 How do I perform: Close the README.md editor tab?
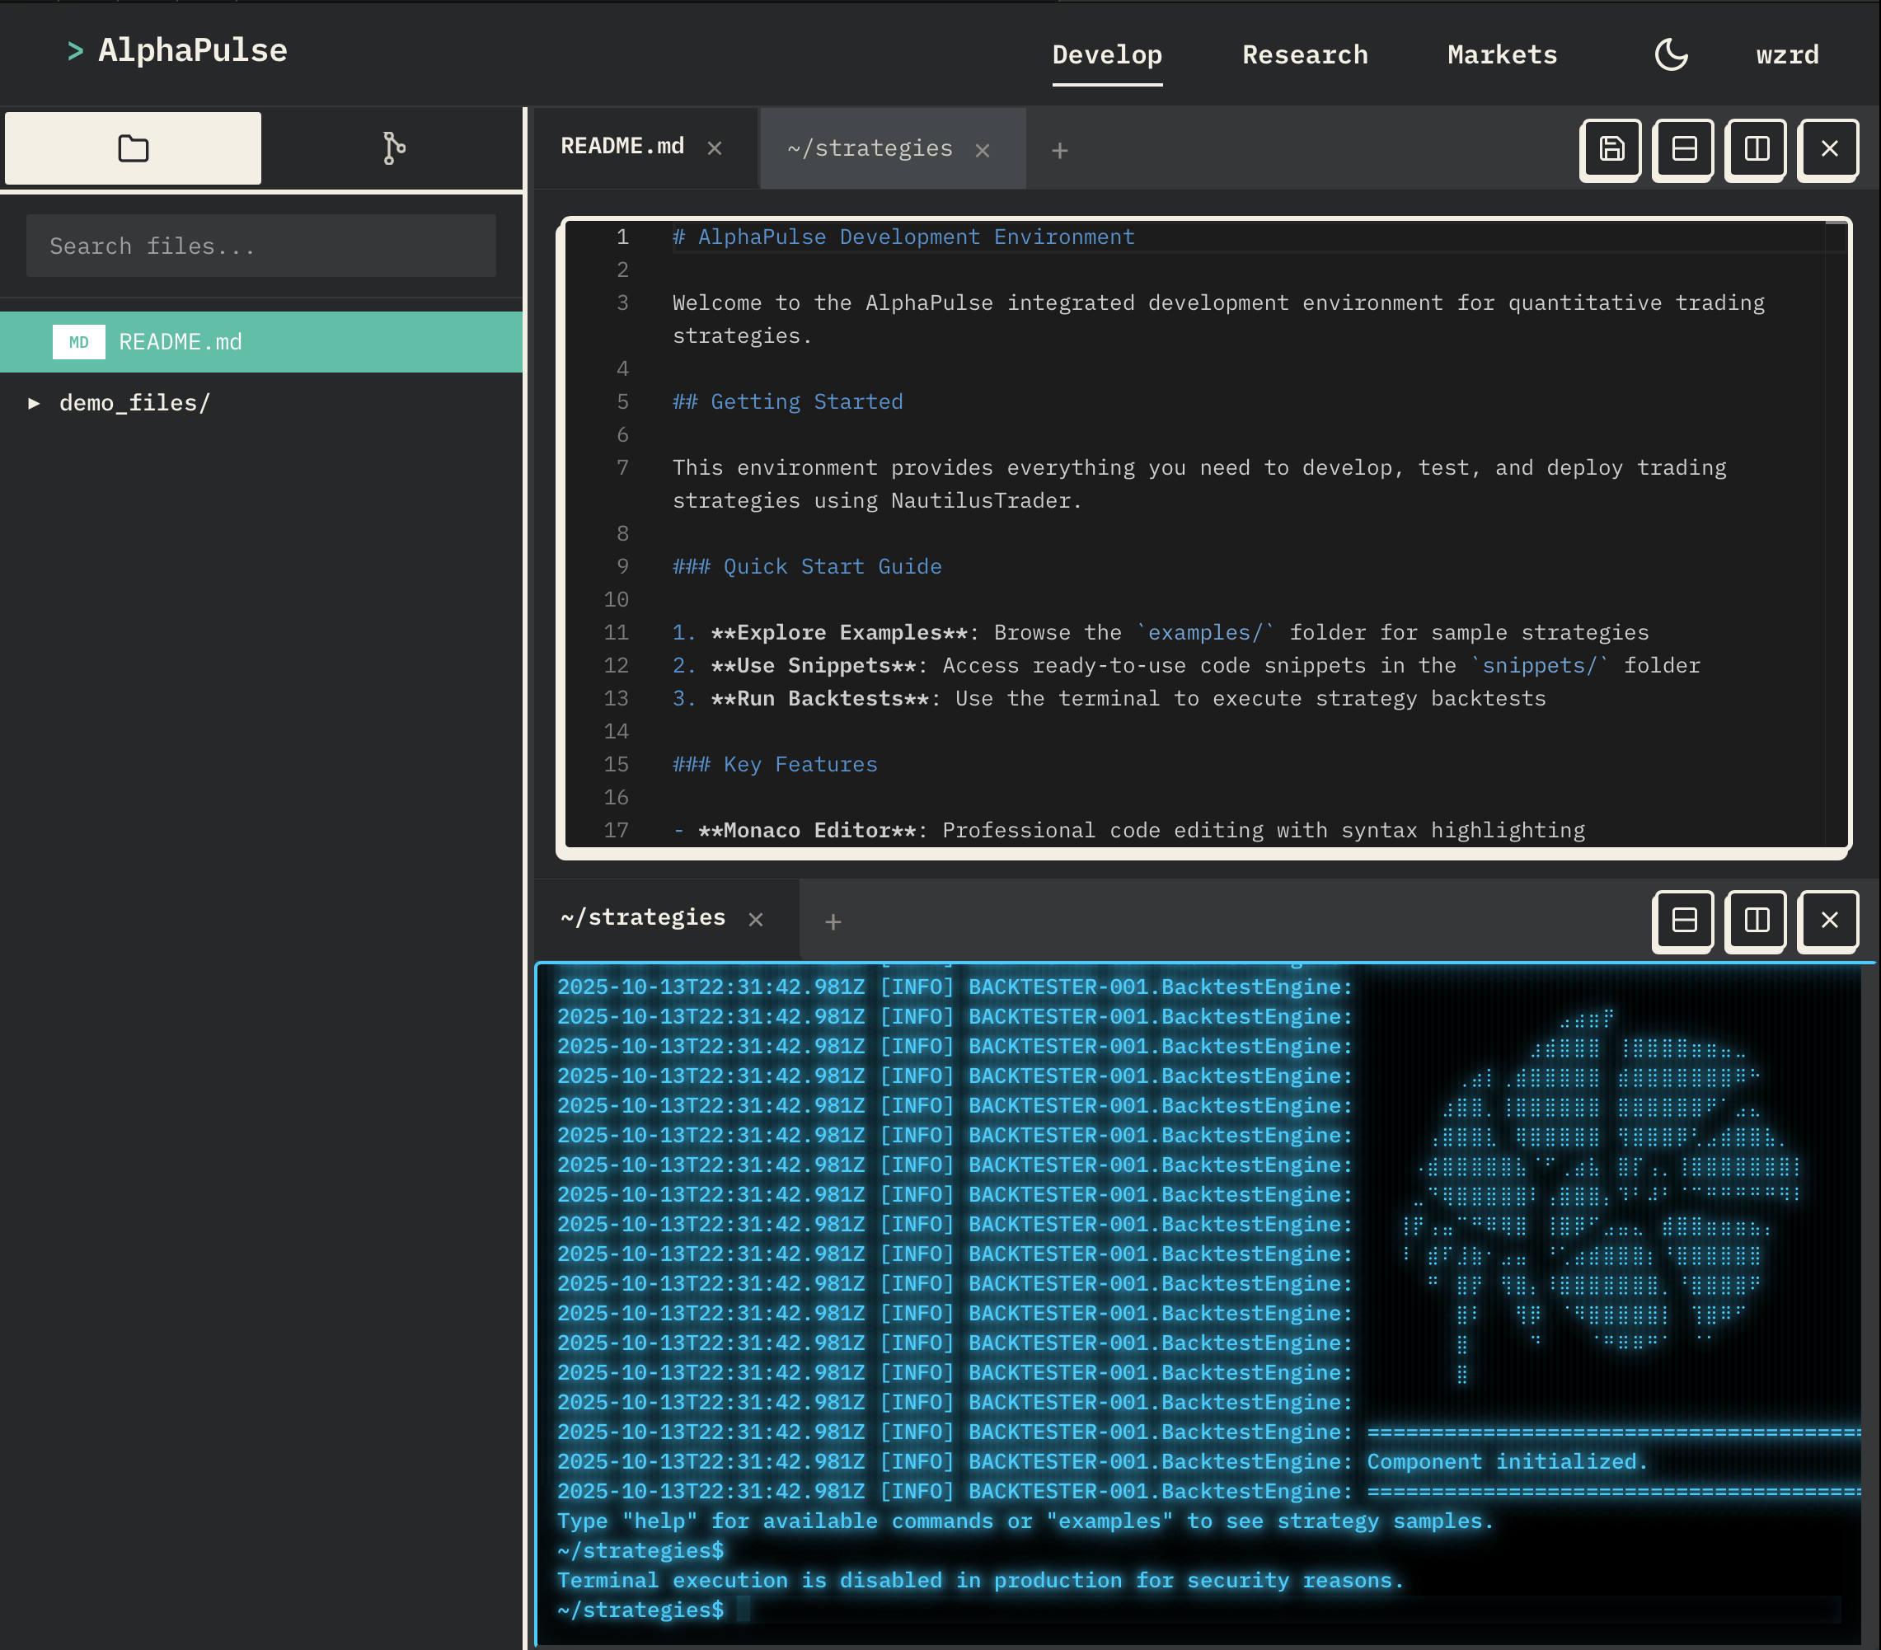pos(714,148)
